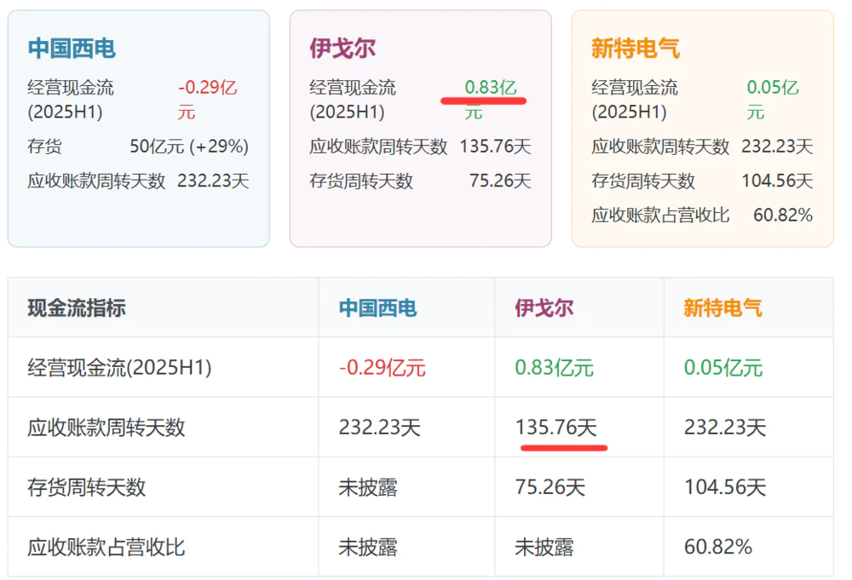Click the 伊戈尔 card heading
This screenshot has width=852, height=580.
point(343,49)
